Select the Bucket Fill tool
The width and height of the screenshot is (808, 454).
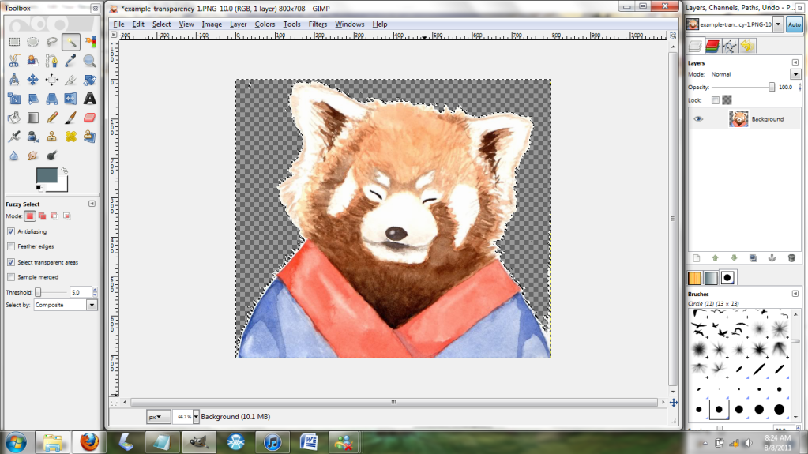point(14,118)
